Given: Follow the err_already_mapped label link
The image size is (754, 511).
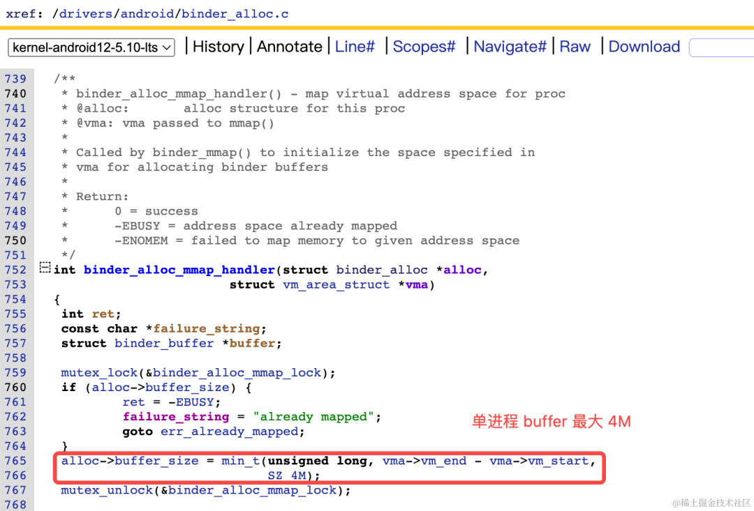Looking at the screenshot, I should click(230, 432).
